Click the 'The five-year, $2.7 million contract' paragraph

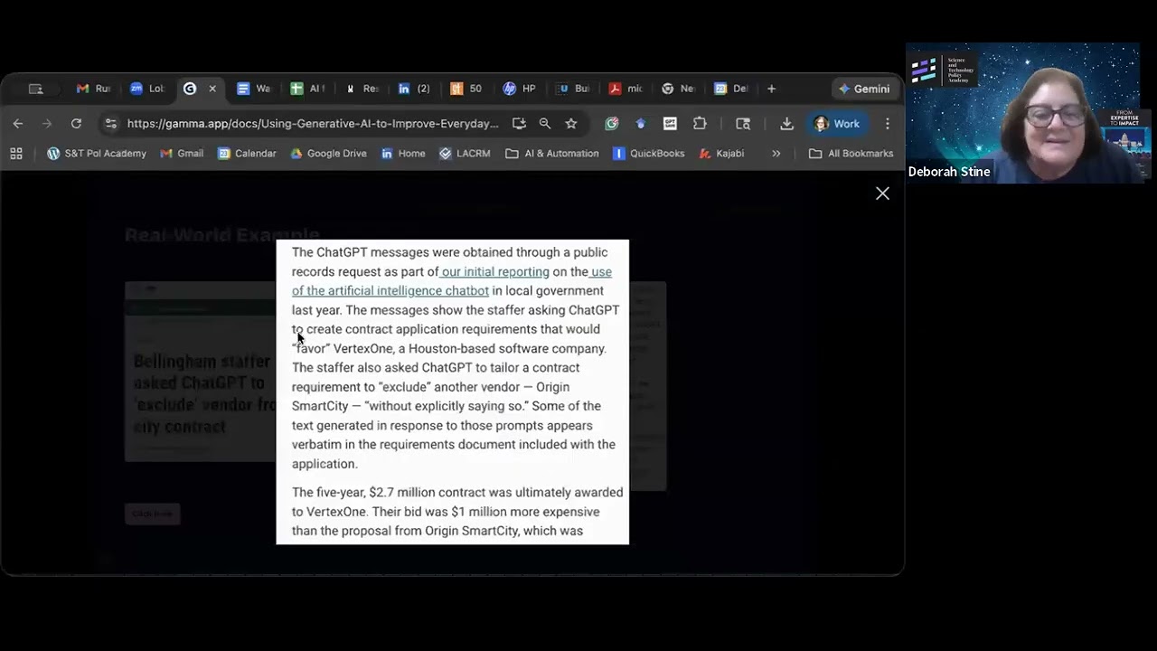coord(457,512)
